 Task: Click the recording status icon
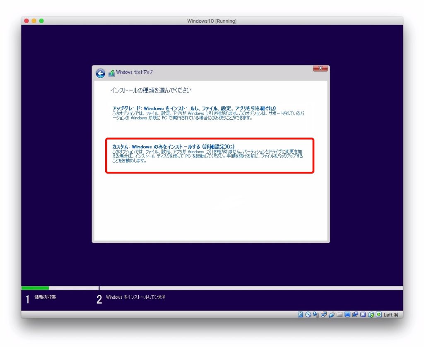tap(355, 315)
